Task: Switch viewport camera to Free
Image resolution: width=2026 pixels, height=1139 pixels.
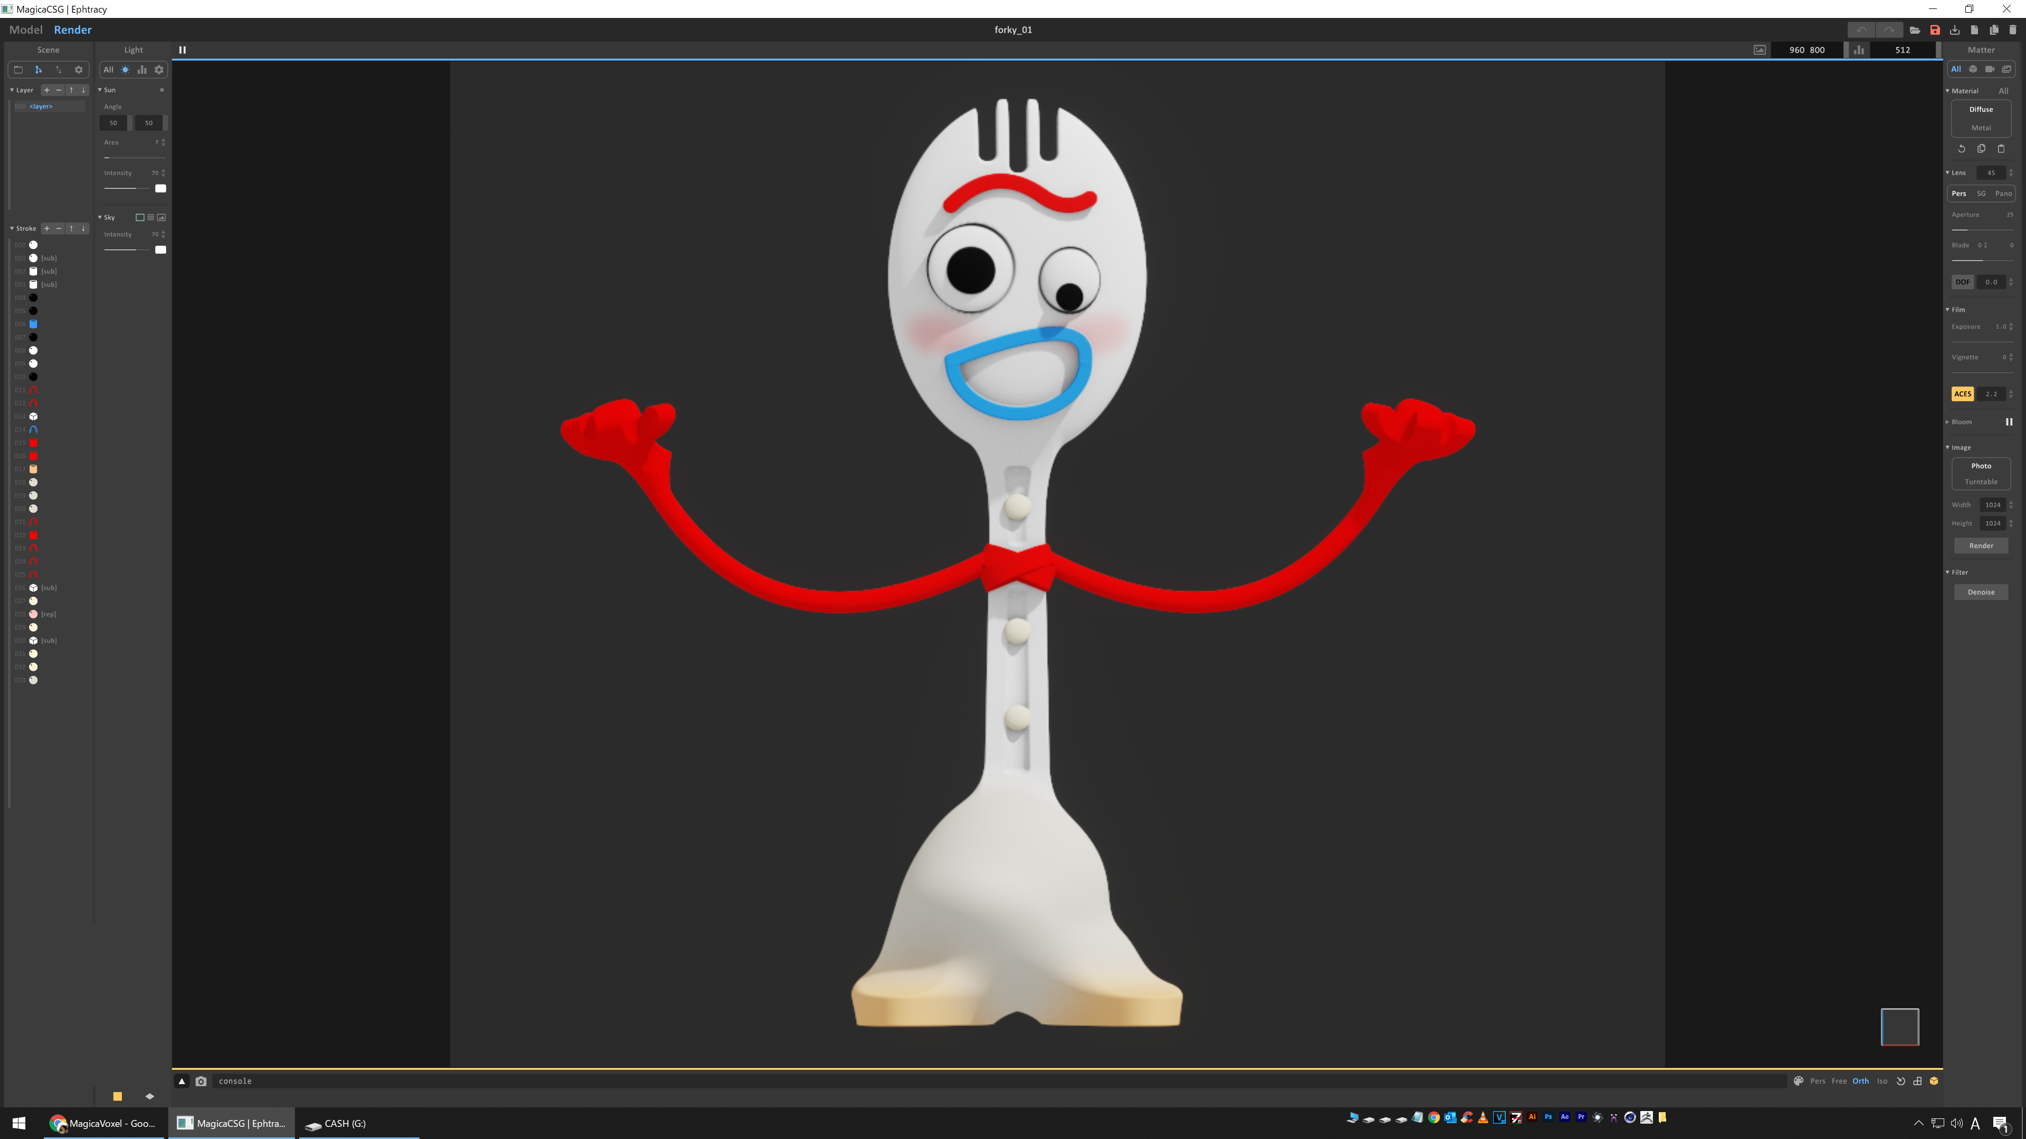Action: [x=1839, y=1081]
